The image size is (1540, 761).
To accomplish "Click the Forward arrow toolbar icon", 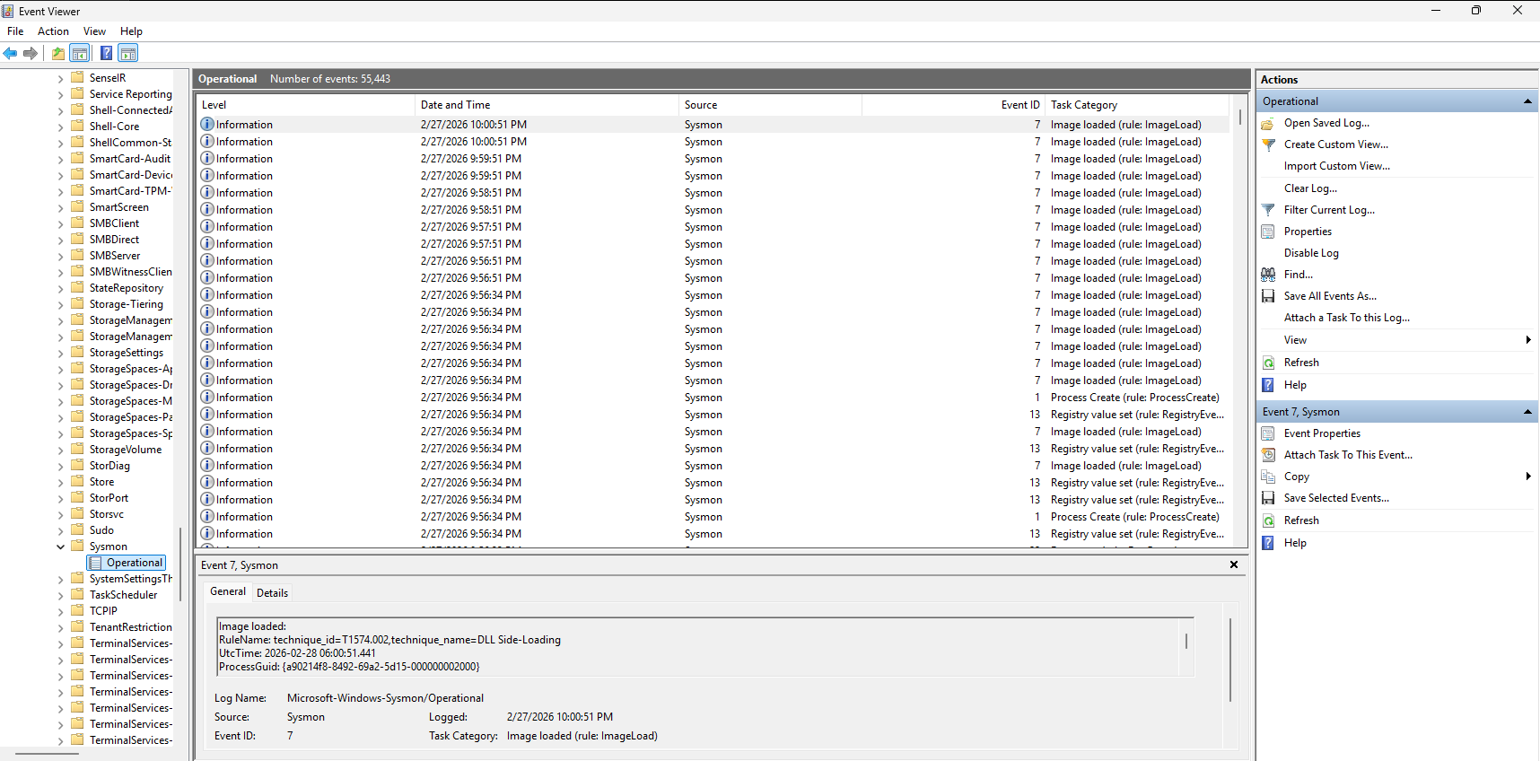I will click(31, 54).
